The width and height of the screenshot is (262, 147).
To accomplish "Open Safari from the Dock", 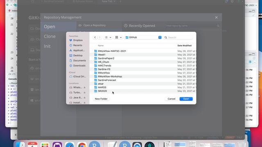I will tap(70, 145).
